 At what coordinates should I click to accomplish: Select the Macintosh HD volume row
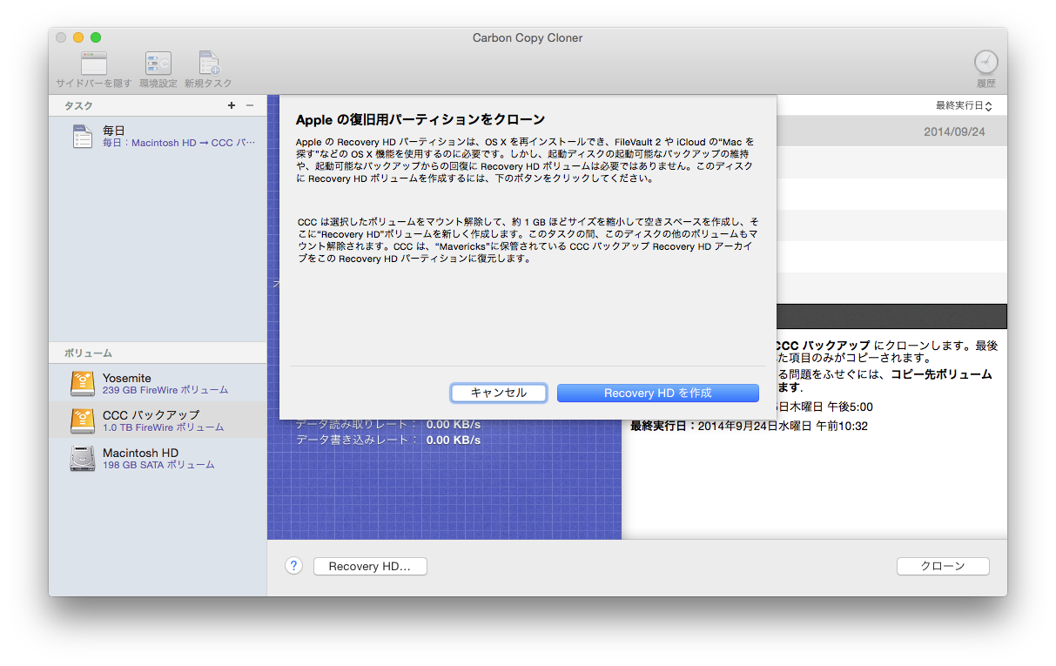[x=158, y=459]
